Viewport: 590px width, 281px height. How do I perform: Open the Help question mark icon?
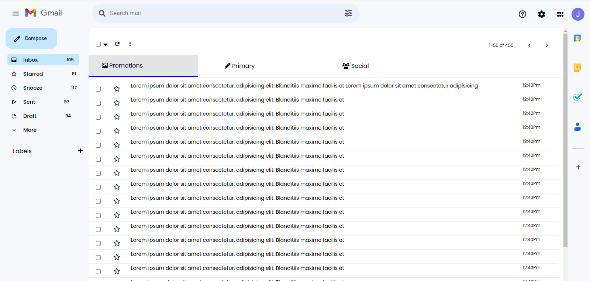(522, 14)
